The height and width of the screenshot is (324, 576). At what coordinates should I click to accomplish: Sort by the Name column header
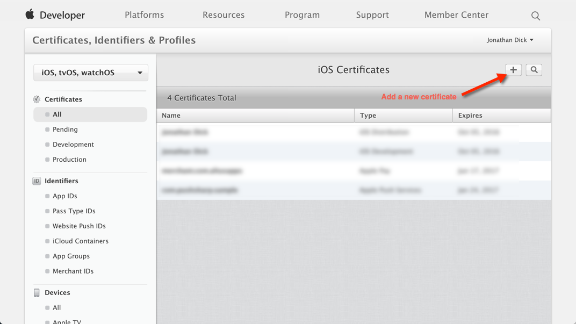tap(255, 116)
